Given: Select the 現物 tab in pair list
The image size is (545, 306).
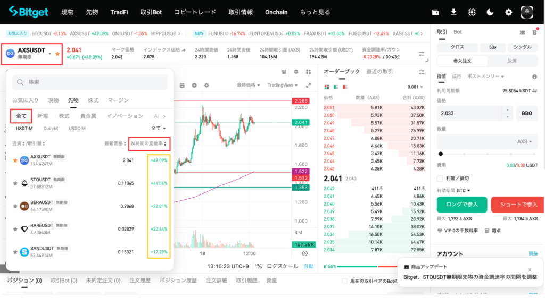Looking at the screenshot, I should 53,100.
